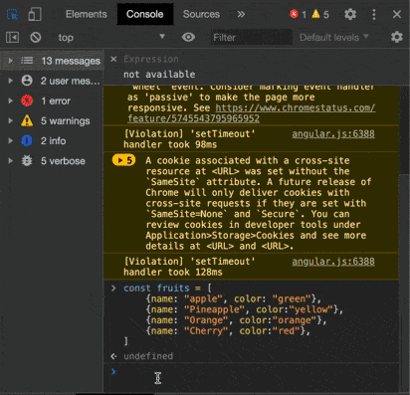The height and width of the screenshot is (395, 410).
Task: Expand the grouped 5 cookie warnings badge
Action: click(123, 160)
